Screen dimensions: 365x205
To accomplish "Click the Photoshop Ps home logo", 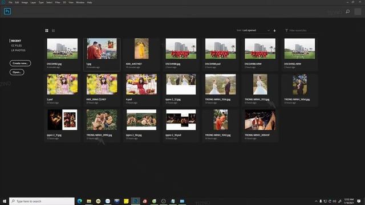I will pyautogui.click(x=7, y=11).
